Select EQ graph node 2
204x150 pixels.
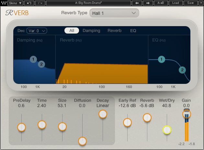click(x=182, y=70)
